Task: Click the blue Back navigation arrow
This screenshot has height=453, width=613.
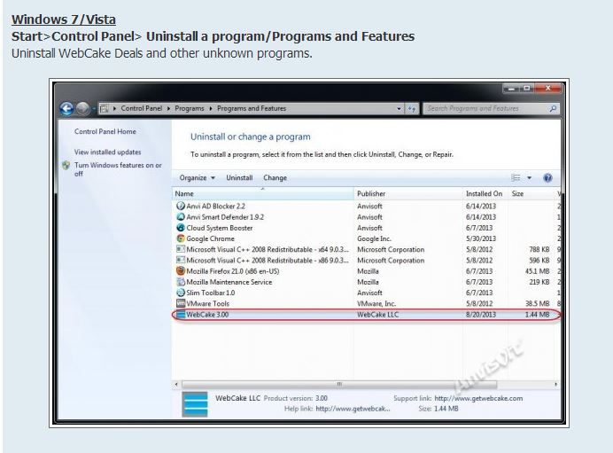Action: tap(66, 108)
